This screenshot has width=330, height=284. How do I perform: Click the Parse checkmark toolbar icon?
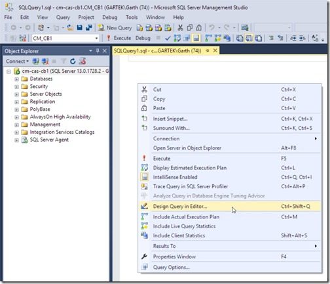click(168, 39)
